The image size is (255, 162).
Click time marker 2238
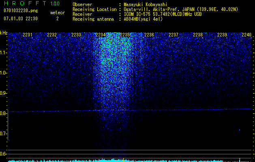tap(198, 35)
